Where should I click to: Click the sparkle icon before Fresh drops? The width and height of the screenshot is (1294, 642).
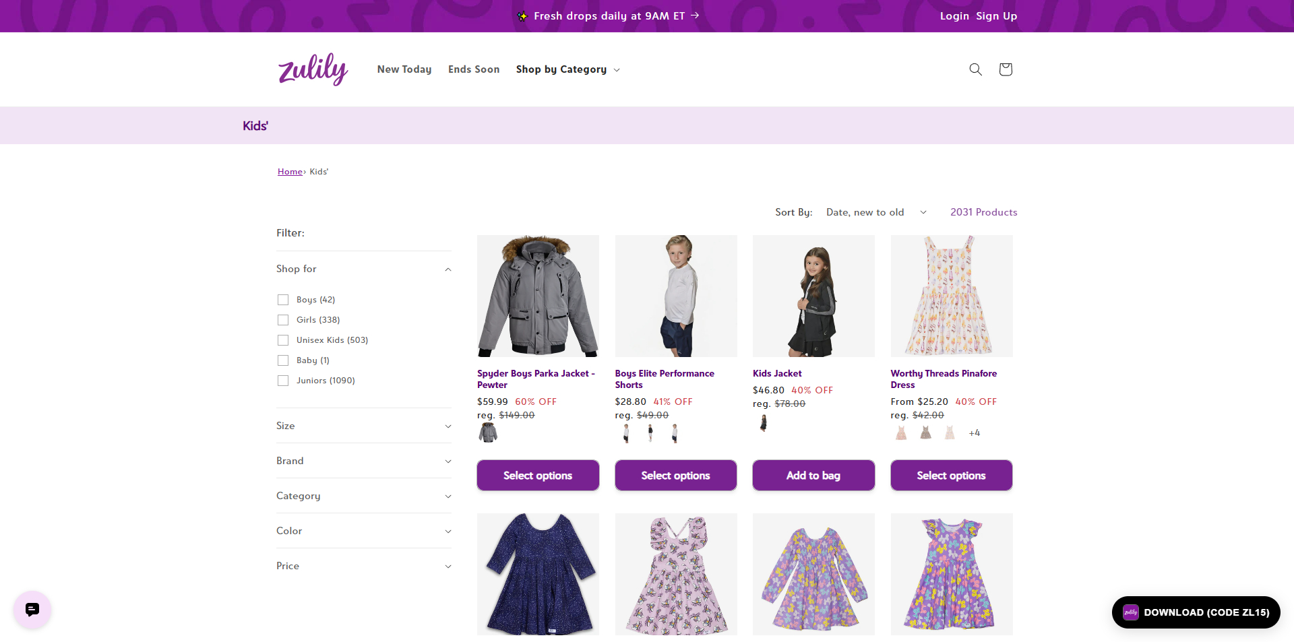click(x=522, y=16)
